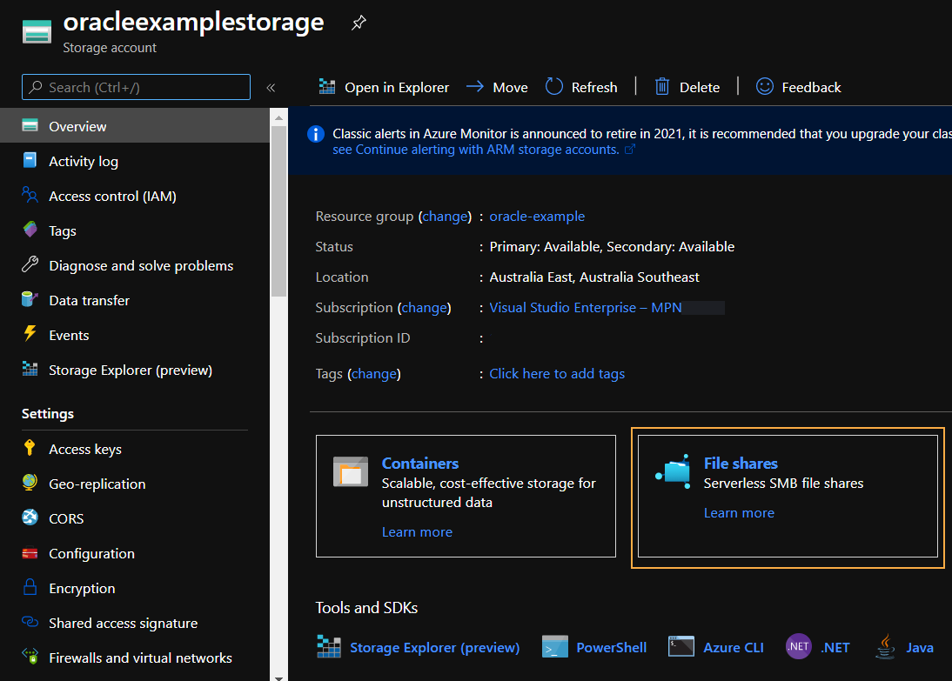The height and width of the screenshot is (681, 952).
Task: Click change next to Resource group
Action: coord(445,216)
